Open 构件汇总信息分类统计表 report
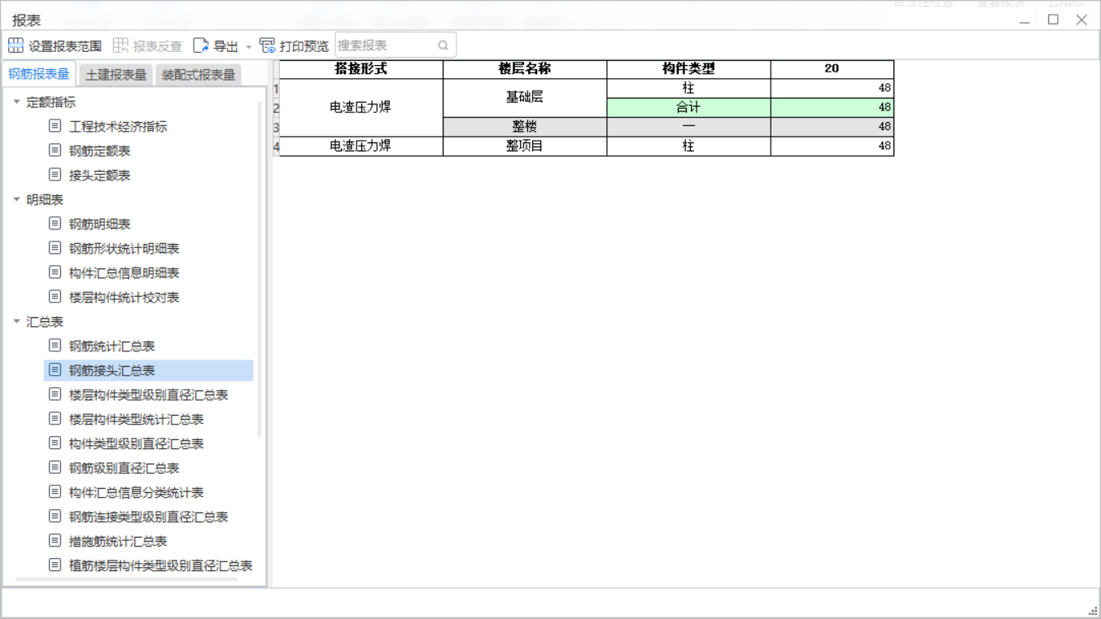1101x619 pixels. point(137,493)
